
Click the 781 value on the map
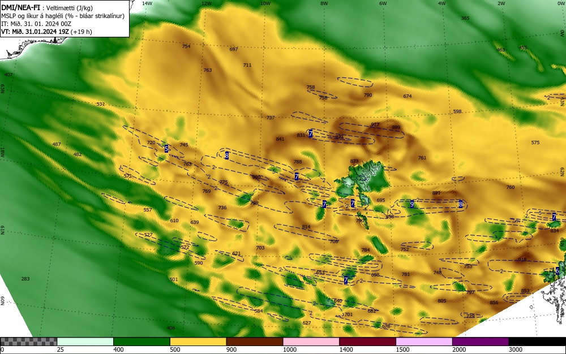pos(406,274)
